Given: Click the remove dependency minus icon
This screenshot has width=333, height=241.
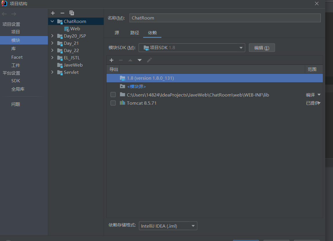Looking at the screenshot, I should [121, 60].
